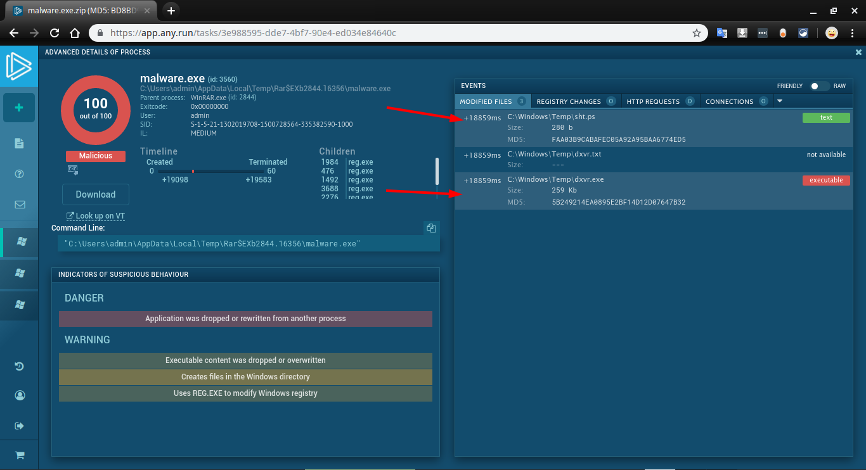Switch to Registry Changes tab
The height and width of the screenshot is (470, 866).
coord(576,101)
